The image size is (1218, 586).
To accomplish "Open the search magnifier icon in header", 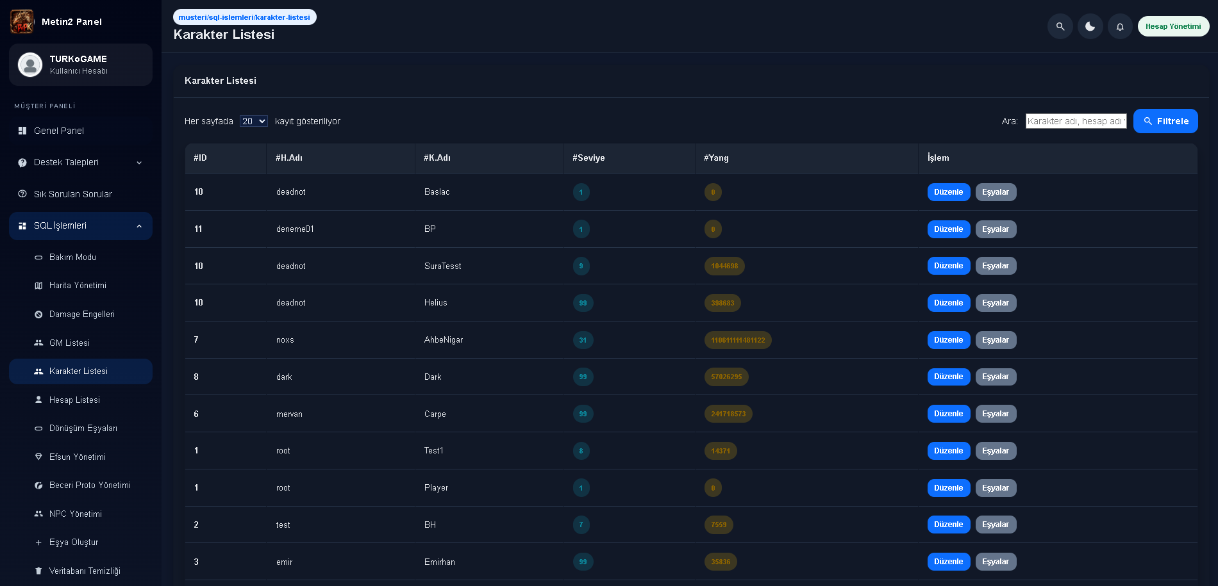I will 1060,26.
